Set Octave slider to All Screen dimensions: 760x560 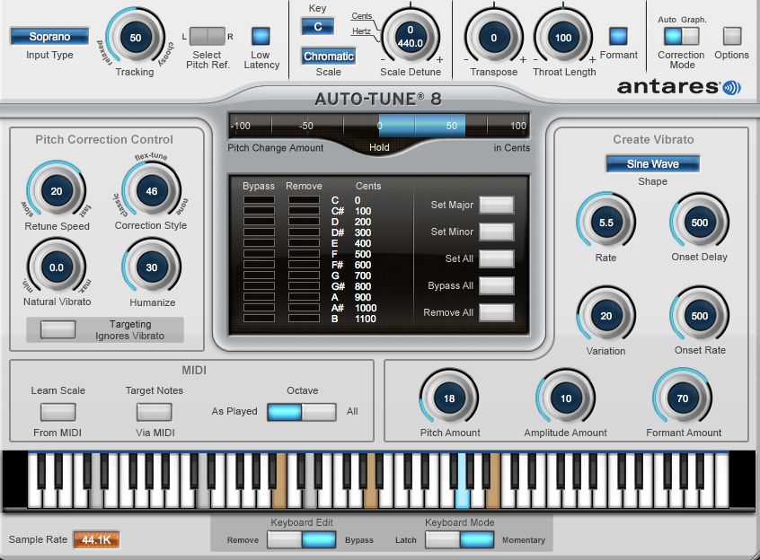[316, 411]
